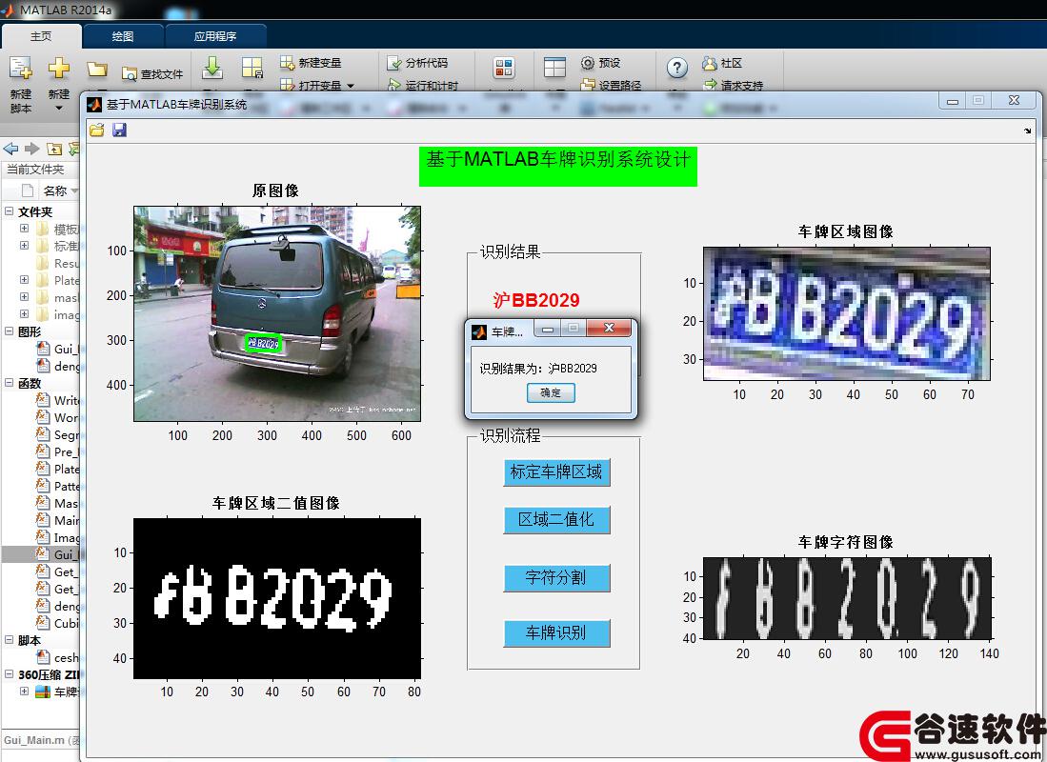Select the Gui_ figure file under 图形
This screenshot has width=1047, height=762.
[x=57, y=349]
